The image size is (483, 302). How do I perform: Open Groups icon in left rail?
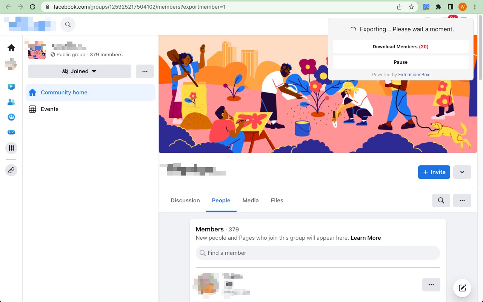(11, 117)
